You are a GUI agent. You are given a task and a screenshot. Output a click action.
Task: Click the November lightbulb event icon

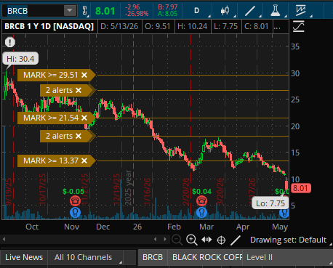75,212
